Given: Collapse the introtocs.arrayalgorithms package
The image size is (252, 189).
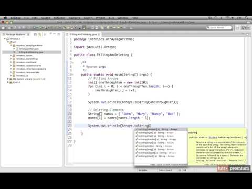Looking at the screenshot, I should 11,46.
